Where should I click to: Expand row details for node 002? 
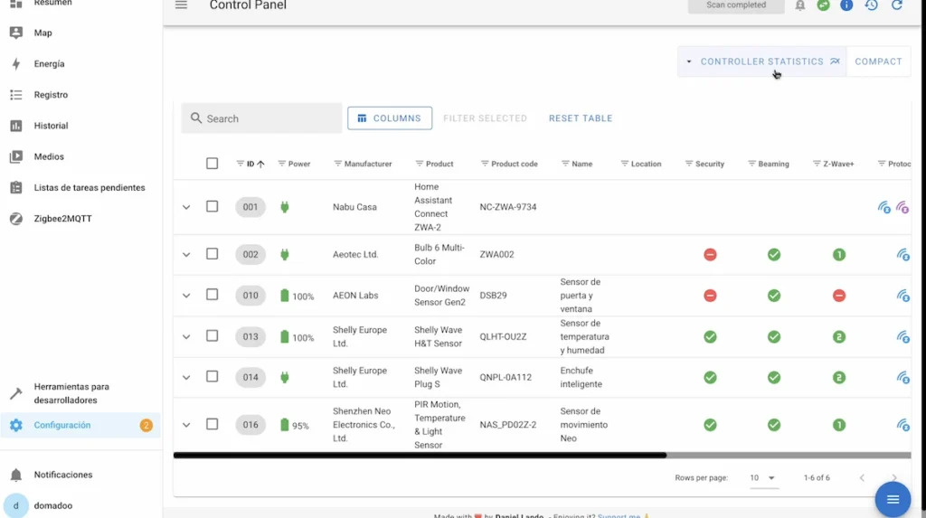pos(186,255)
